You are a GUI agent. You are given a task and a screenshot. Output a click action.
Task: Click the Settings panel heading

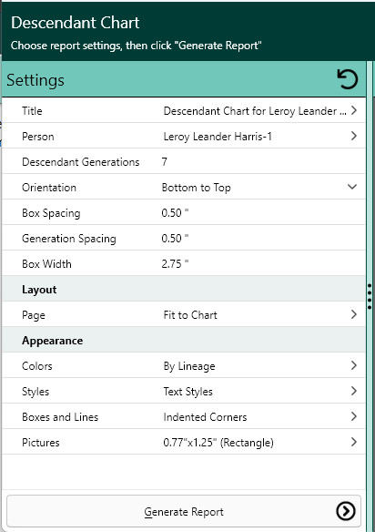tap(35, 80)
